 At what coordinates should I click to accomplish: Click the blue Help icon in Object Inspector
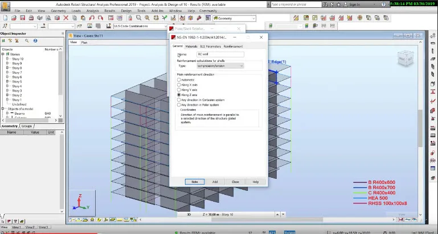(35, 41)
